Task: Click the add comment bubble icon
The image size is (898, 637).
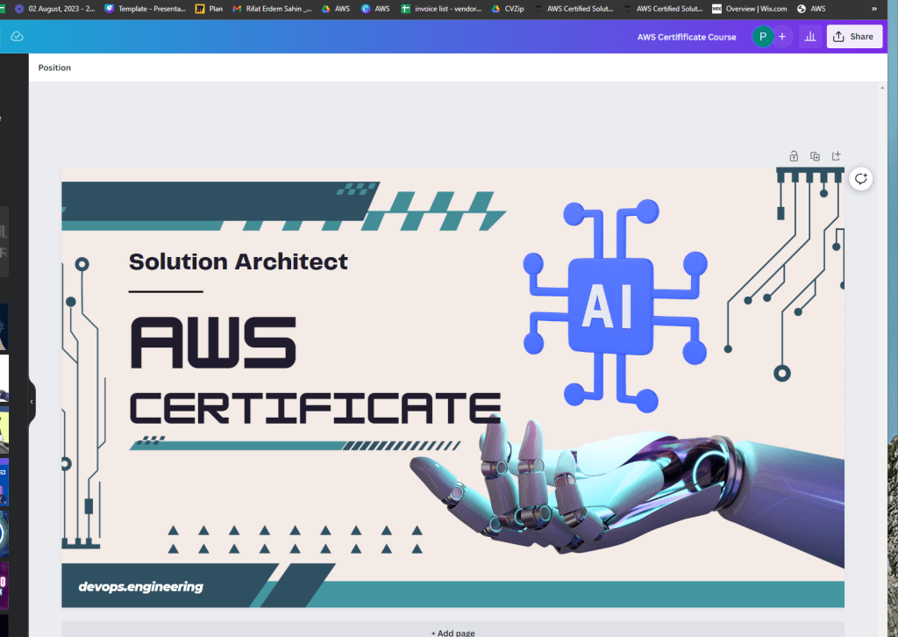Action: click(x=861, y=179)
